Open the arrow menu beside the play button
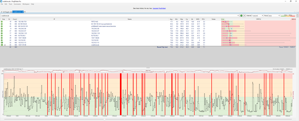 [244, 15]
